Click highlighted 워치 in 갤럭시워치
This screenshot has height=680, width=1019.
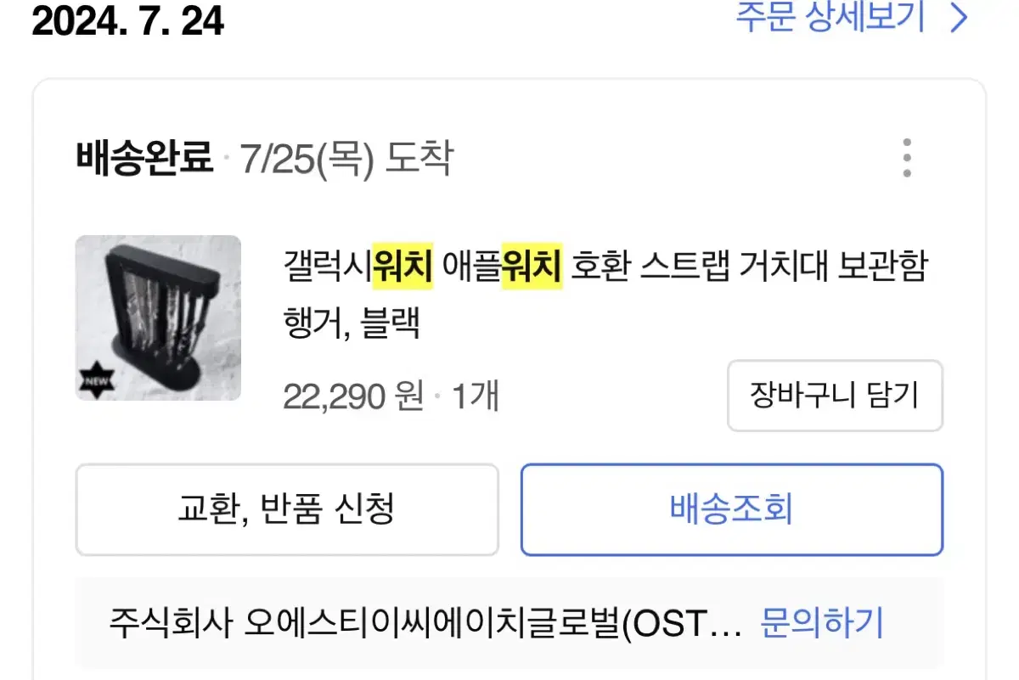coord(403,268)
